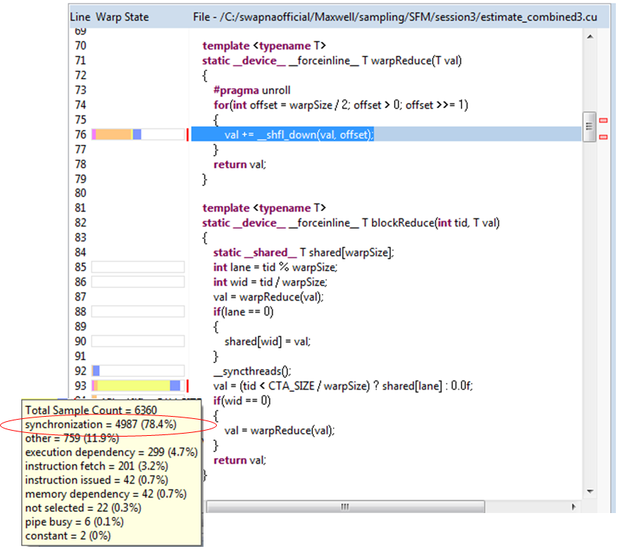The image size is (621, 552).
Task: Click the vertical scrollbar down arrow
Action: point(589,492)
